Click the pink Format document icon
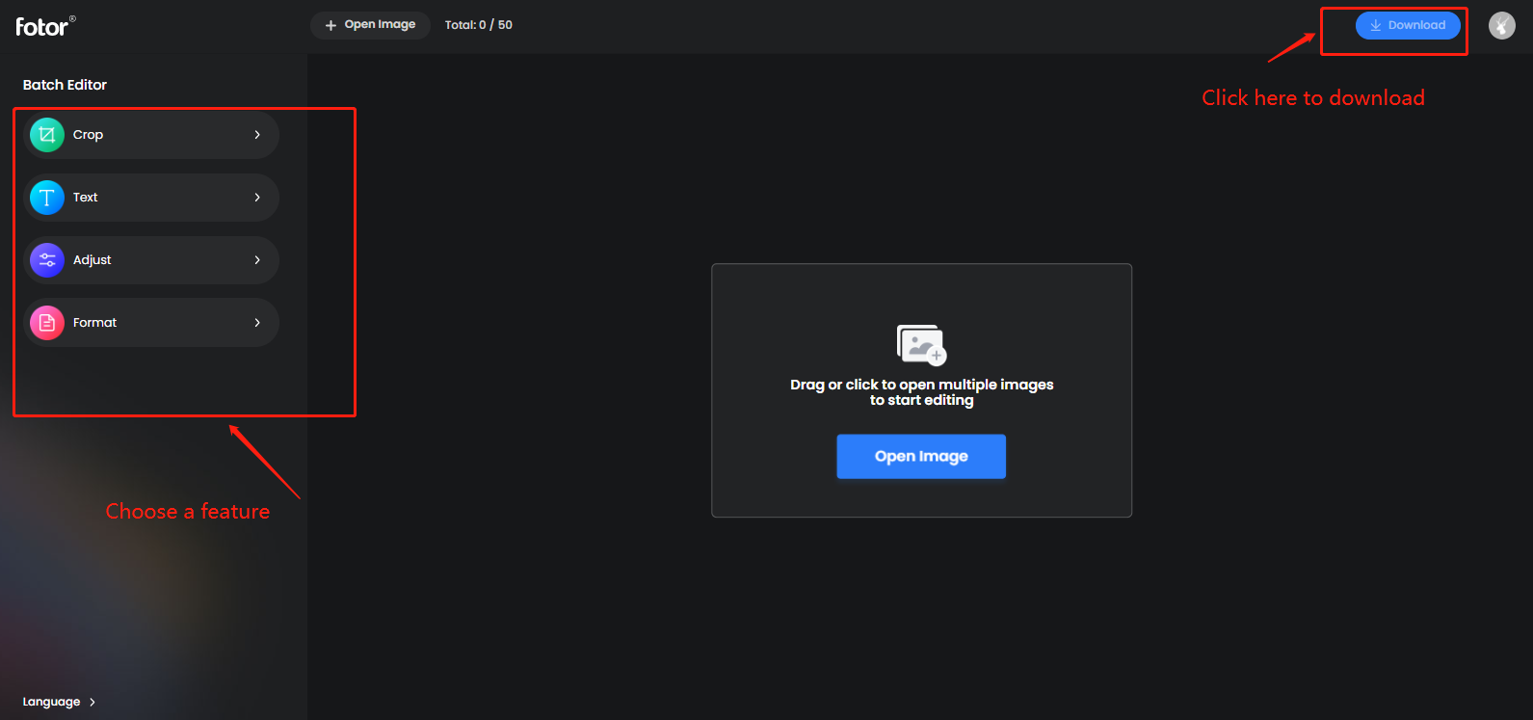The image size is (1533, 720). [47, 323]
